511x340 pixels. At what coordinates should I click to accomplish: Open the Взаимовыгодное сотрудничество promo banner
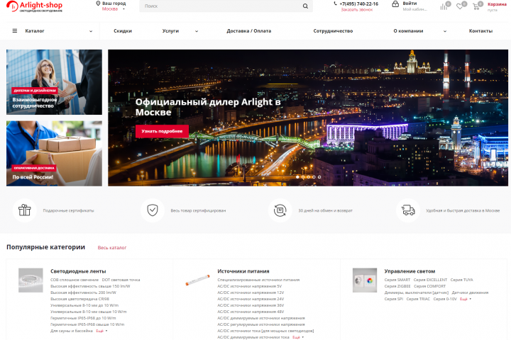pos(54,82)
